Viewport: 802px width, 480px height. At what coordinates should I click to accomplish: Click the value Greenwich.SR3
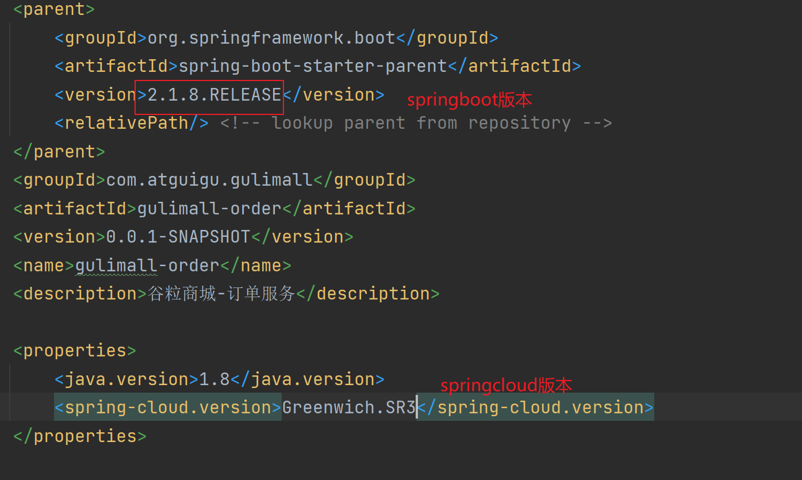(349, 408)
